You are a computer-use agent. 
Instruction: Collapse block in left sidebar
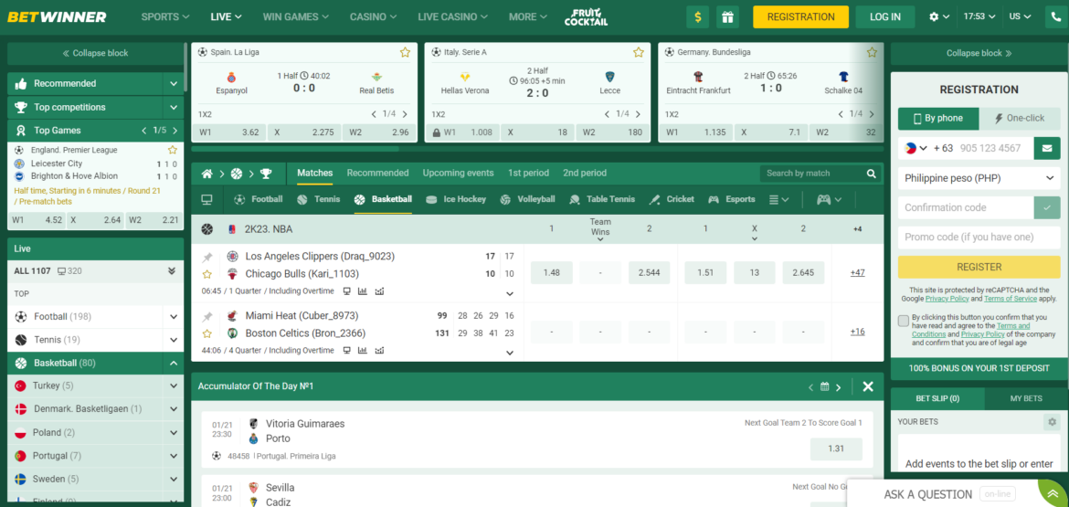[x=95, y=53]
